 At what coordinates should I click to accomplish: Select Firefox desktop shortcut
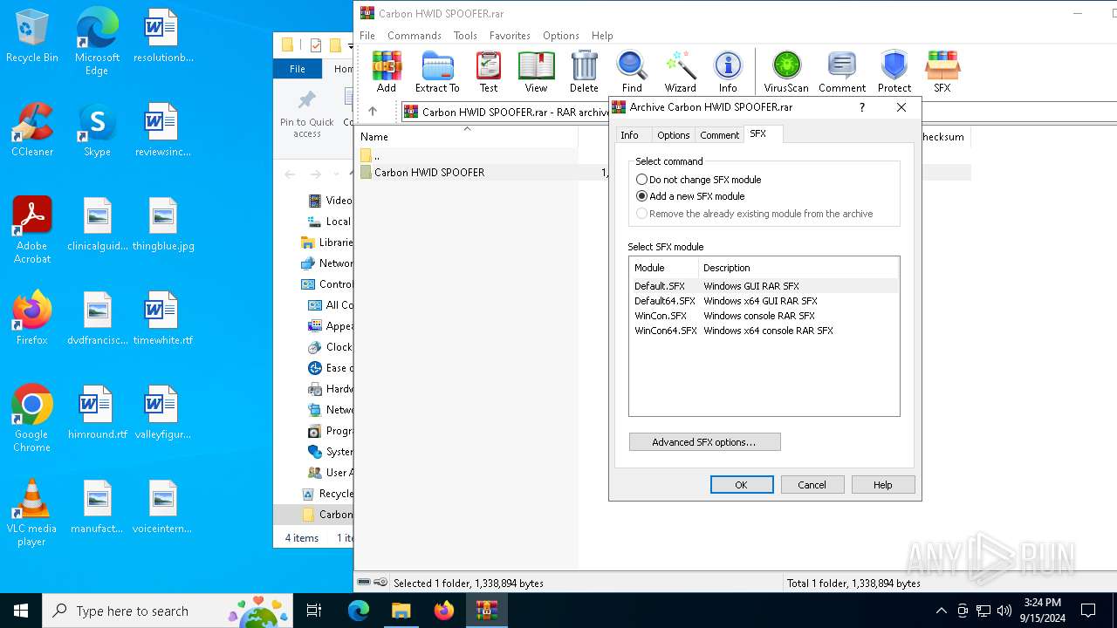pyautogui.click(x=32, y=319)
